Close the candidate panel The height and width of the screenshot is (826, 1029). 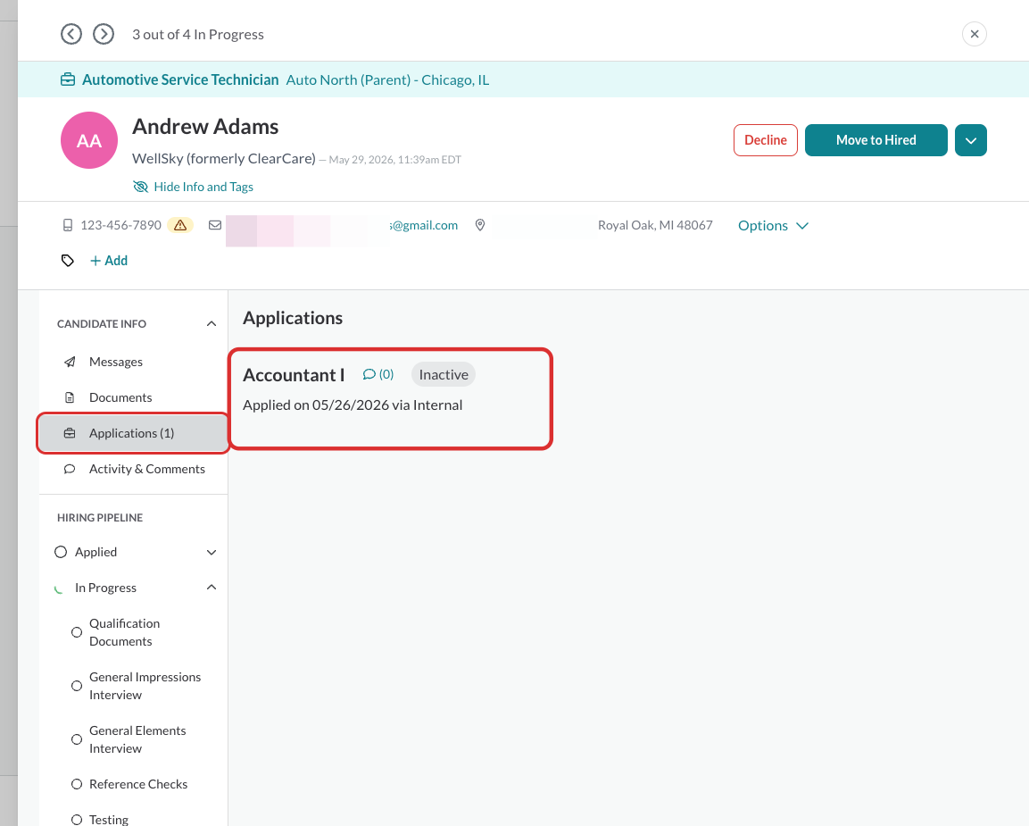tap(975, 34)
